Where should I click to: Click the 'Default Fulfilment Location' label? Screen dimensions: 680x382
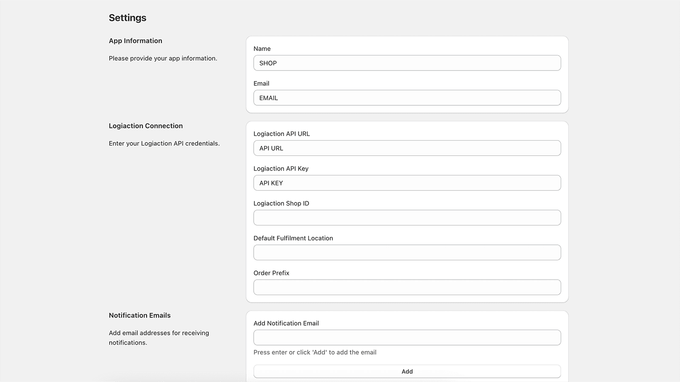click(x=293, y=238)
